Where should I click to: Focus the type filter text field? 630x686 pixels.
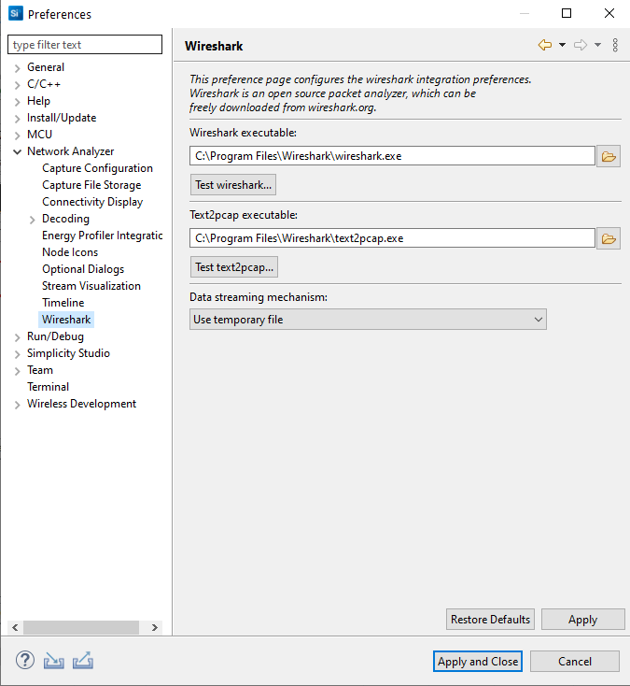(85, 45)
